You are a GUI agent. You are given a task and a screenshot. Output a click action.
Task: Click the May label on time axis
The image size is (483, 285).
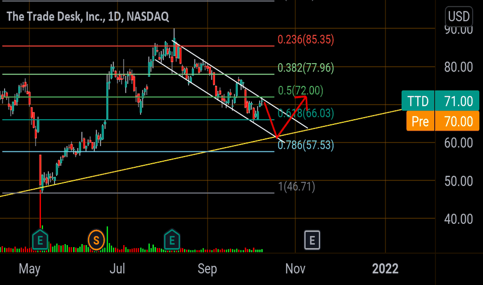tap(30, 268)
